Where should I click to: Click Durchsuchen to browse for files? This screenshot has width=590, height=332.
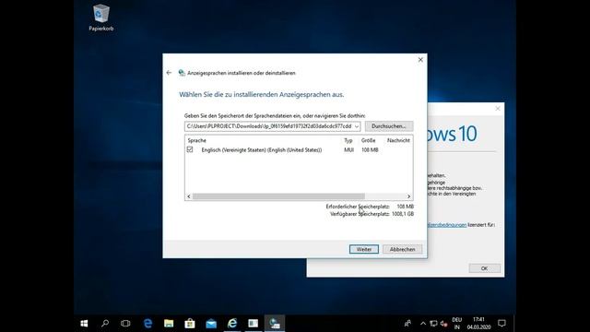coord(389,126)
